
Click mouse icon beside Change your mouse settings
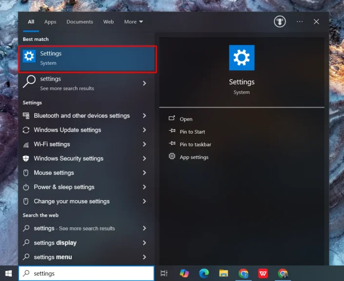(x=26, y=201)
